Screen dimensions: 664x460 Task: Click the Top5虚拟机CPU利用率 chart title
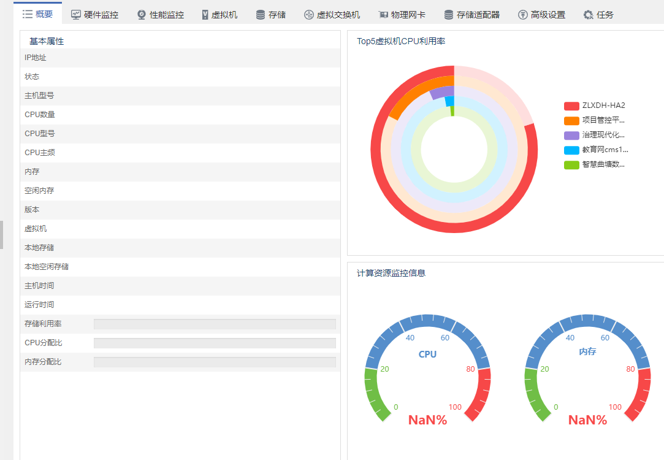[401, 42]
